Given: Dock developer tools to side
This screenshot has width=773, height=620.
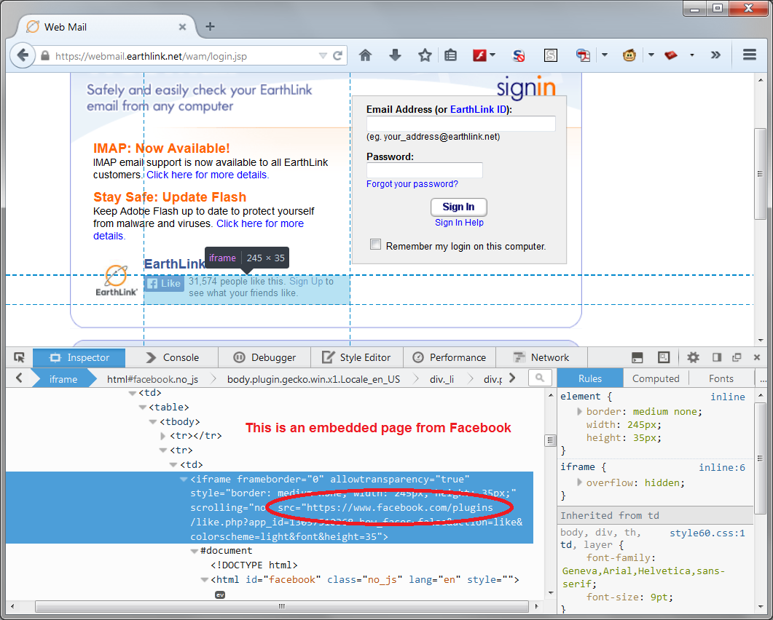Looking at the screenshot, I should tap(717, 357).
